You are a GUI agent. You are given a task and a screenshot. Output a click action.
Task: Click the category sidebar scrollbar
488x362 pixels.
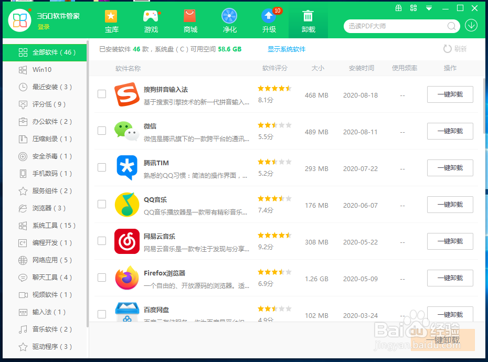tap(88, 184)
